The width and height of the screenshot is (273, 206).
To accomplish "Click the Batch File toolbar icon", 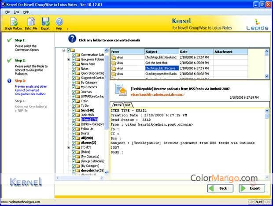I will pyautogui.click(x=31, y=23).
